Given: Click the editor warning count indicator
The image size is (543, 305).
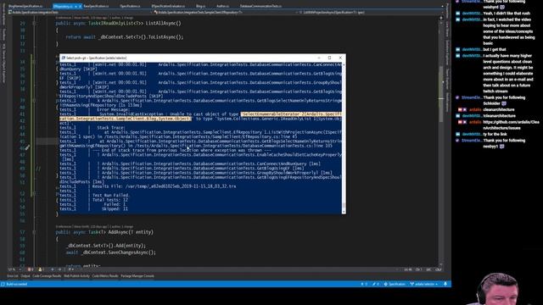Looking at the screenshot, I should 41,269.
